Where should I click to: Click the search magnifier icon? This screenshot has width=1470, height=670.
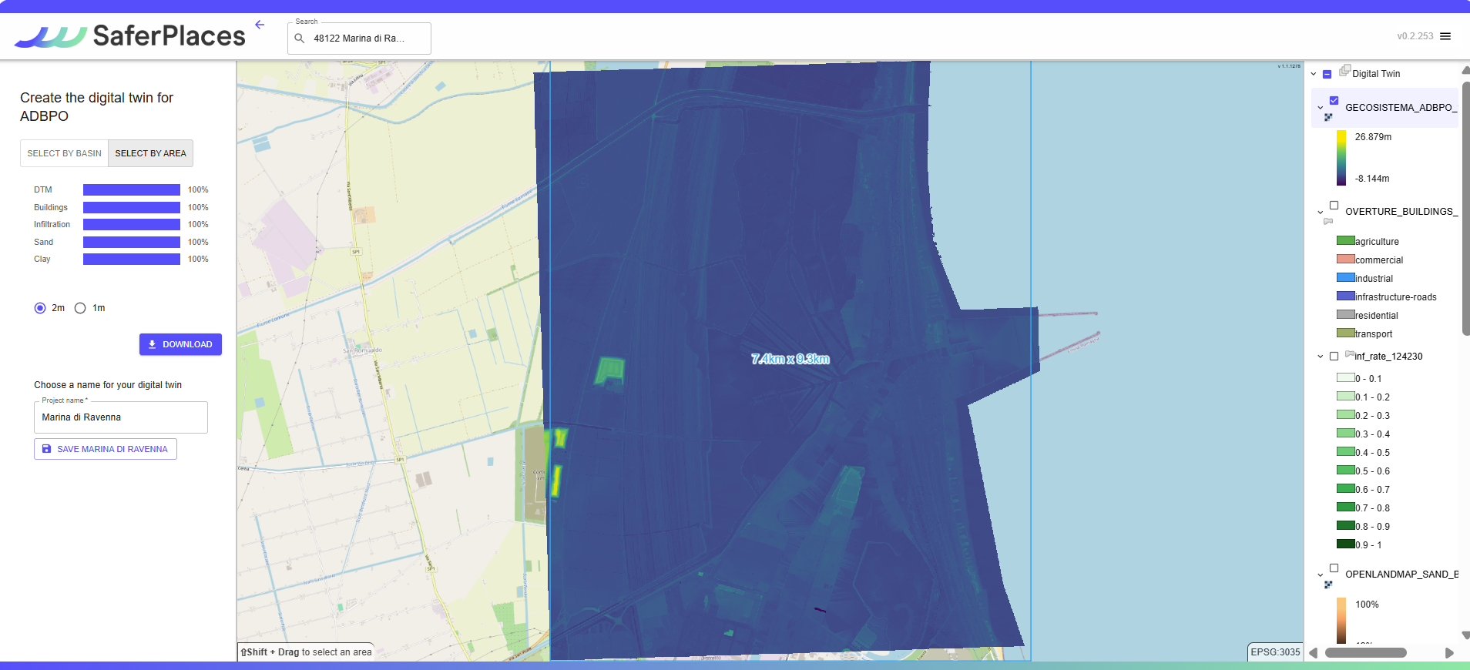pos(300,39)
